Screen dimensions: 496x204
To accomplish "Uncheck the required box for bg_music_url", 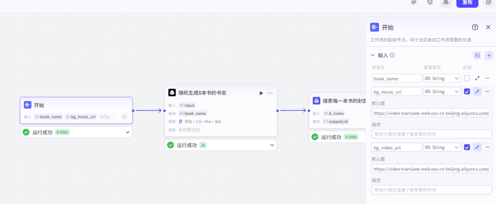I will click(x=467, y=91).
